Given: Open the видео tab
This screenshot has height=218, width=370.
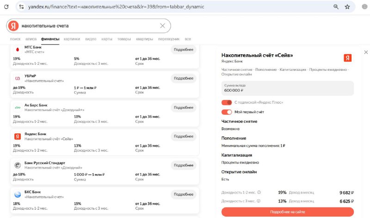Looking at the screenshot, I should click(x=91, y=39).
